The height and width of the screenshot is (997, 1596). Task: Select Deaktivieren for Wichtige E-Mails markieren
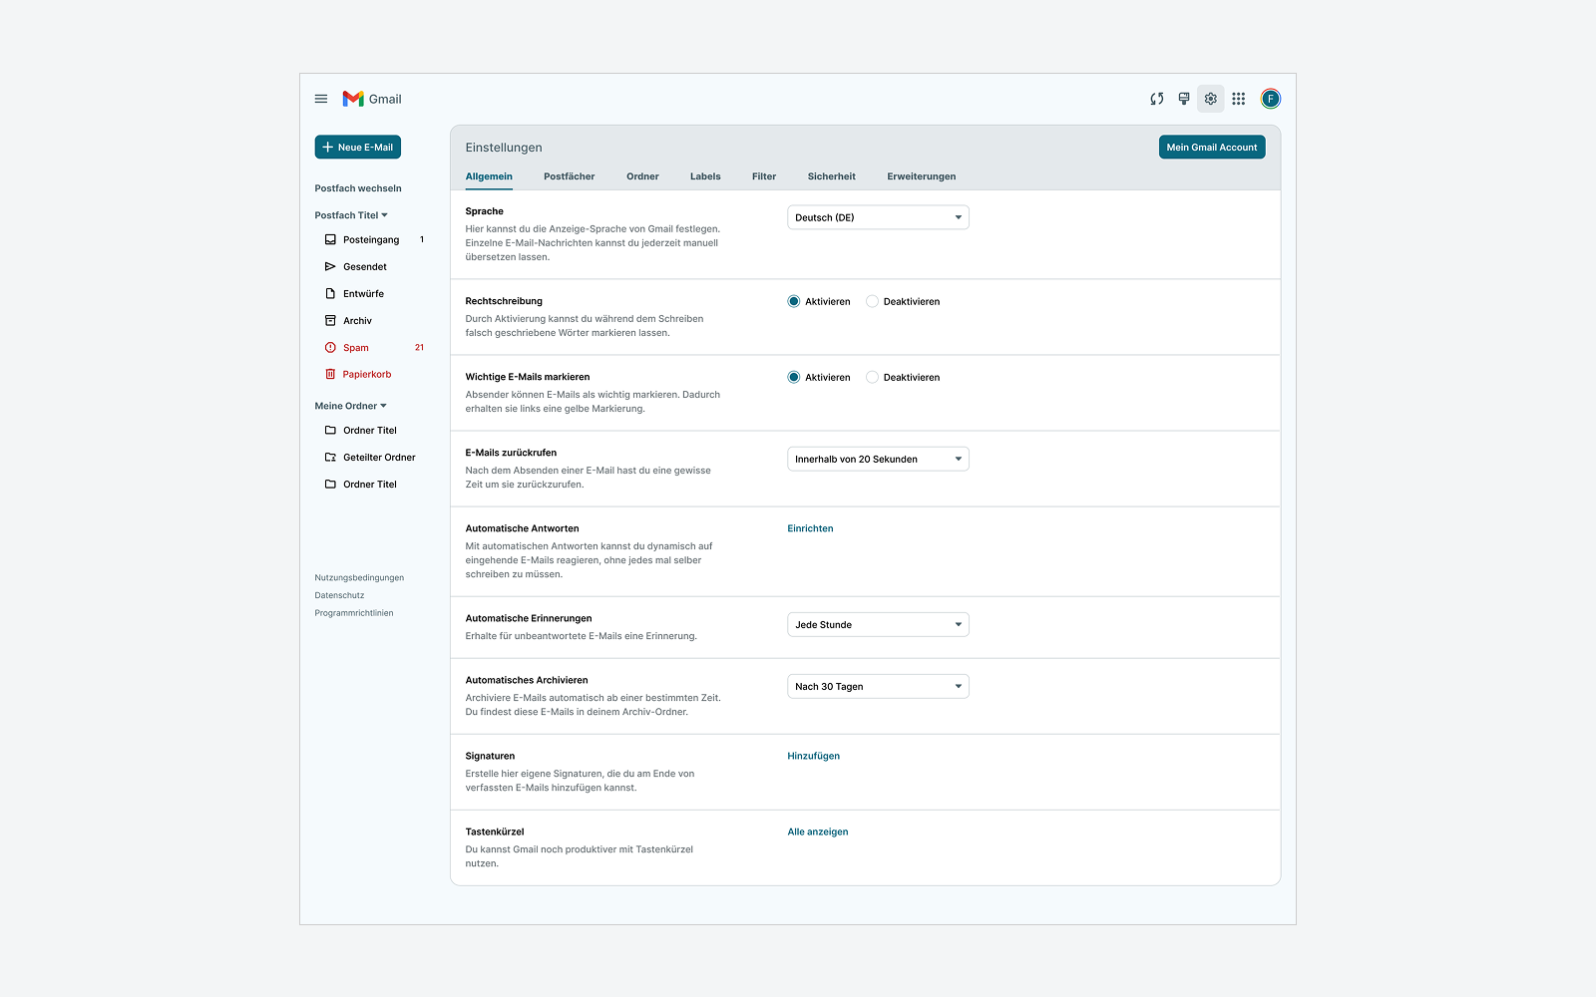(x=872, y=377)
